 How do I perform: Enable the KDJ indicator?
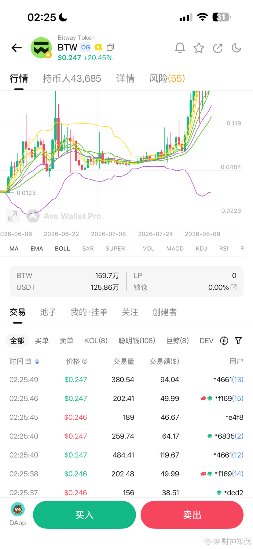[201, 248]
